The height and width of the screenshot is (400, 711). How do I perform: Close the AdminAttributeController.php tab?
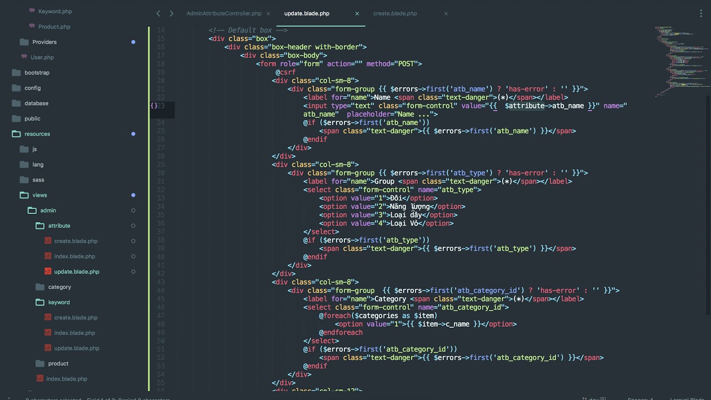click(268, 13)
